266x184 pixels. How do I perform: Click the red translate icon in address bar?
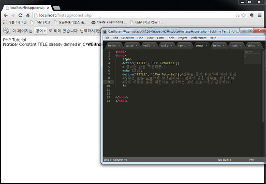point(237,15)
